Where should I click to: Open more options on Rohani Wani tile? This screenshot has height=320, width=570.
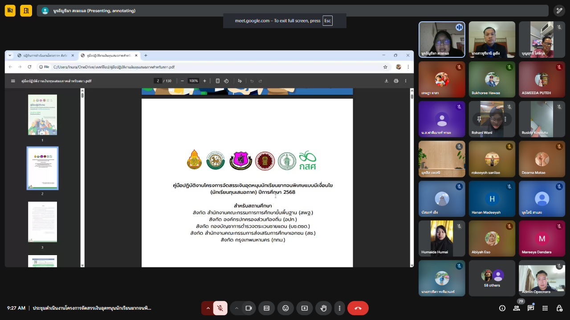505,119
